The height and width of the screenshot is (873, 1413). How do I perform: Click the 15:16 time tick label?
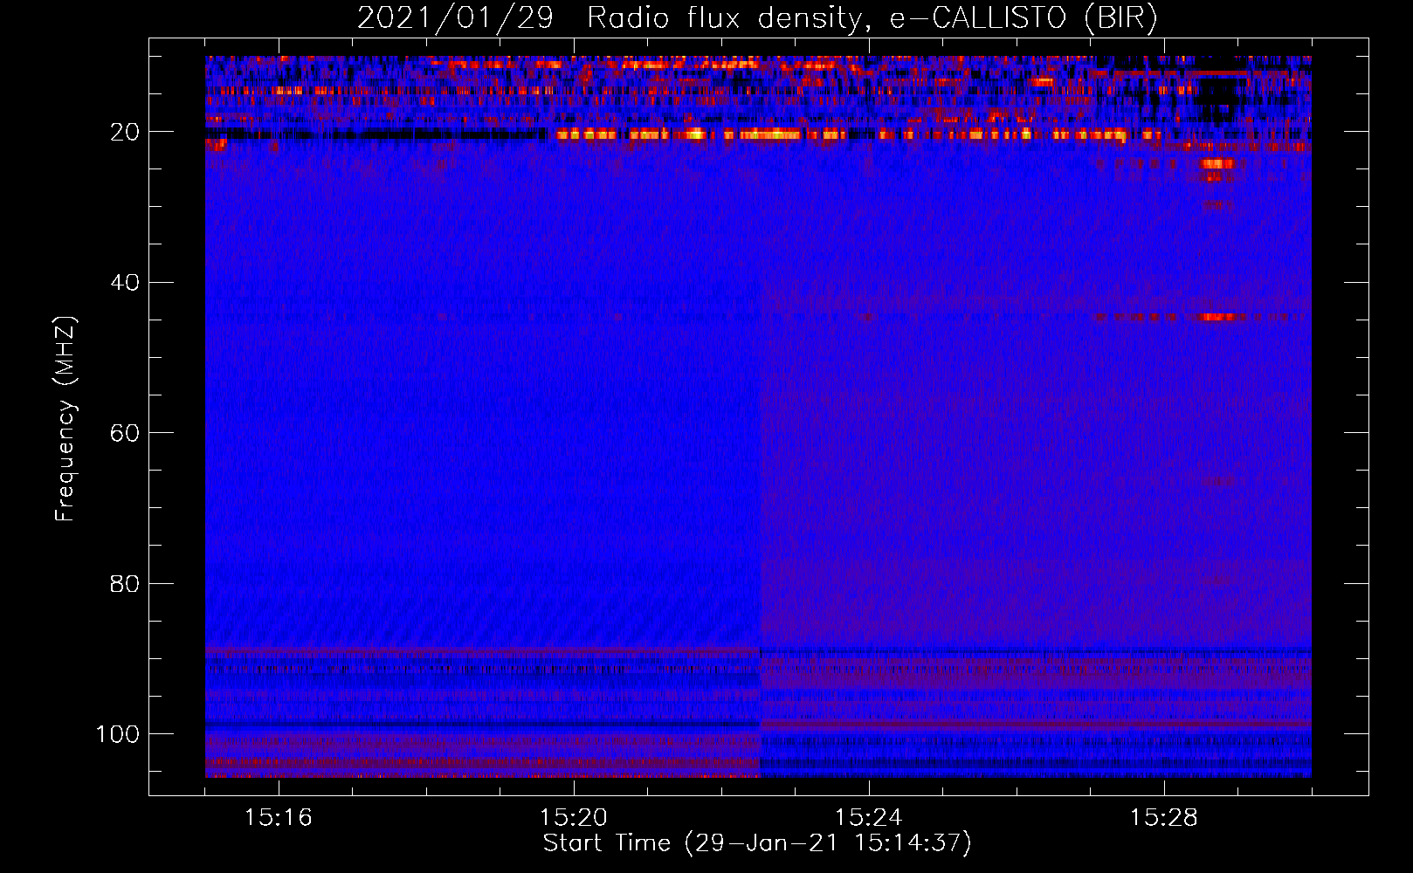278,817
